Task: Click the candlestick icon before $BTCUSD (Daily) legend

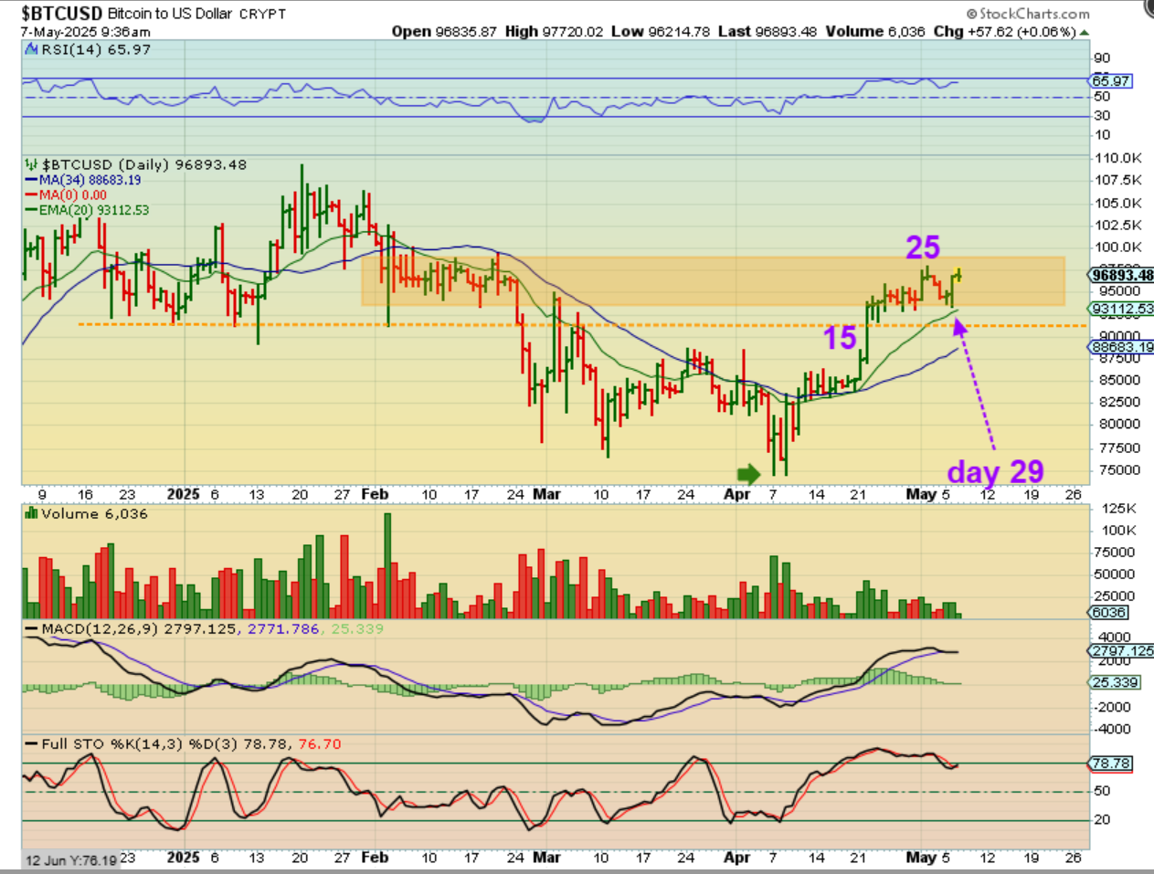Action: point(32,165)
